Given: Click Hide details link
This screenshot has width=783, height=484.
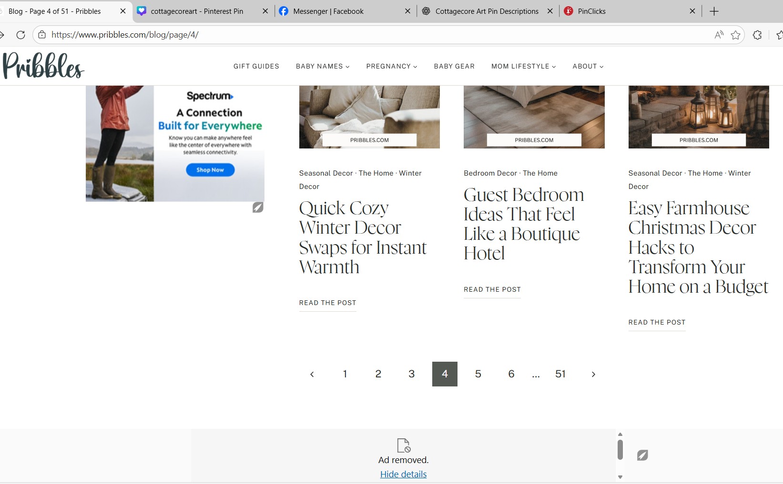Looking at the screenshot, I should point(403,474).
